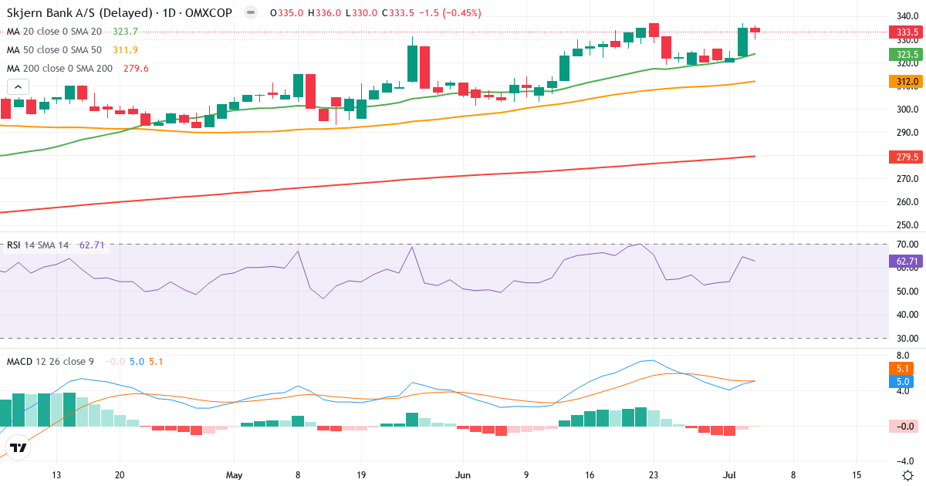Select the MA 200 close 0 SMA 200 legend
Image resolution: width=926 pixels, height=486 pixels.
pyautogui.click(x=59, y=69)
